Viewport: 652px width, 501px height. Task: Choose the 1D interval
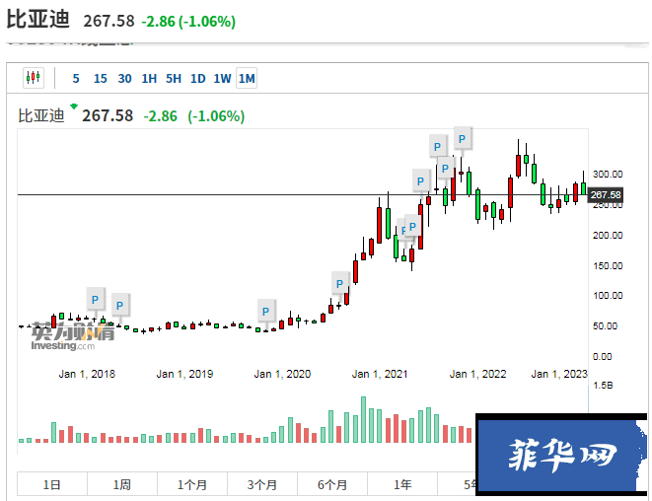point(198,78)
